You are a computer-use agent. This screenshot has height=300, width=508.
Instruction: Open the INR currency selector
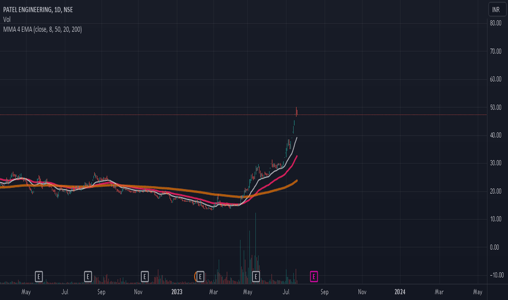pyautogui.click(x=497, y=10)
